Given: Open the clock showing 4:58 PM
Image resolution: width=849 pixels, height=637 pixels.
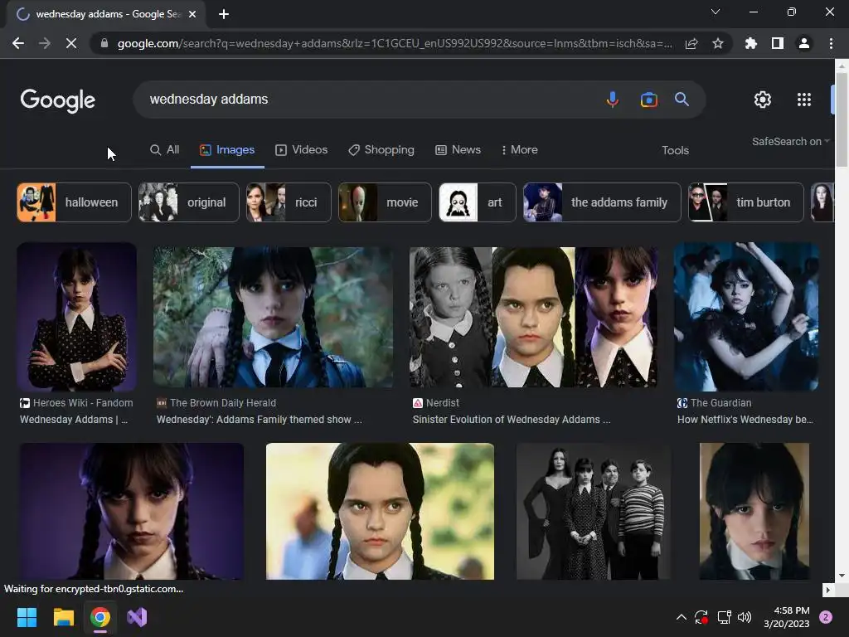Looking at the screenshot, I should pos(787,617).
